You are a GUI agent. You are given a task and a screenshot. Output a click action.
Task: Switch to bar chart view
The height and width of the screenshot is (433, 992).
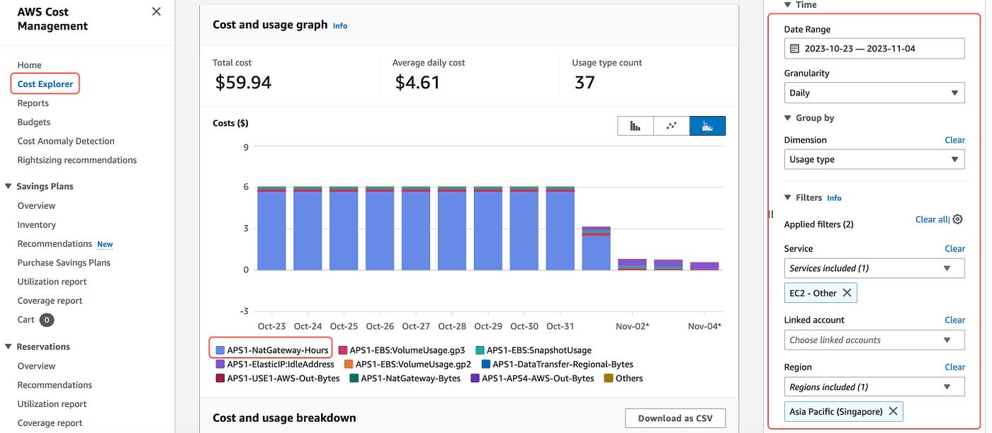[636, 126]
